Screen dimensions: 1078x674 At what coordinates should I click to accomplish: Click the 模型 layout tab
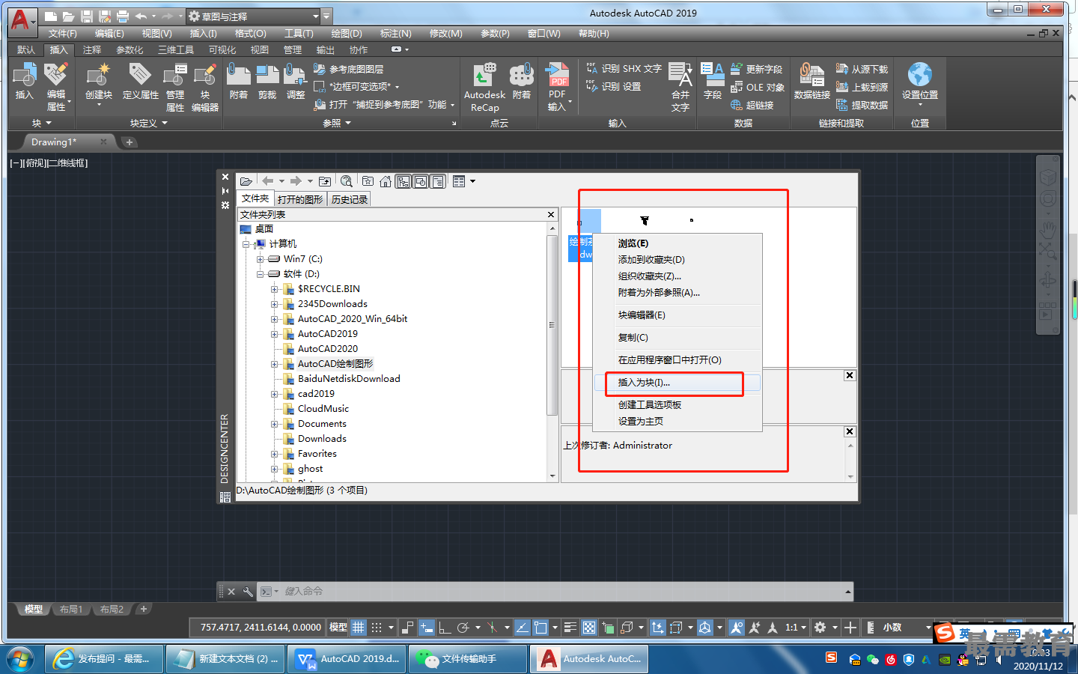34,610
